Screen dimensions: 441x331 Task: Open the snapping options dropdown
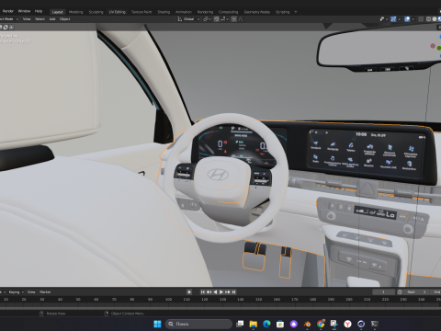tap(224, 19)
